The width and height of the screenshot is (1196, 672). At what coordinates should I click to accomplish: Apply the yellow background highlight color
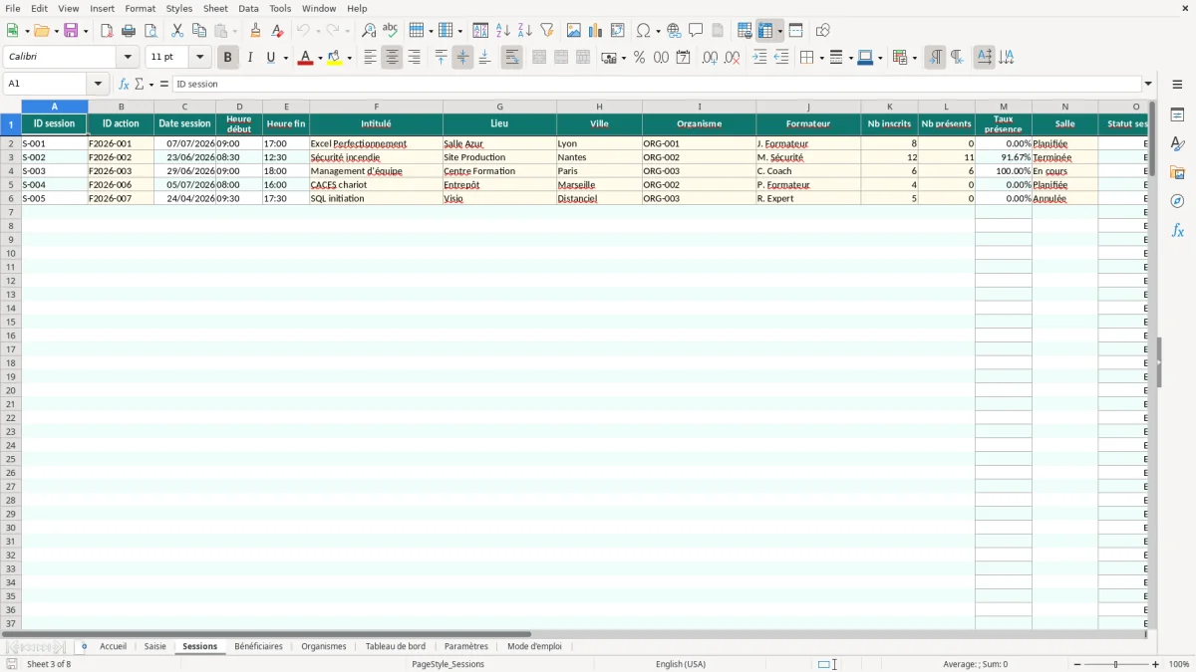pos(335,58)
